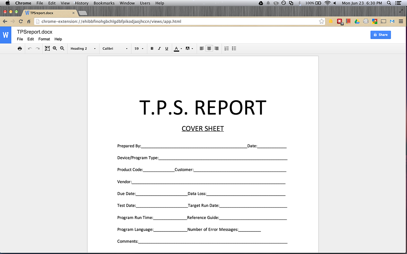Reload the current page
This screenshot has height=254, width=407.
21,21
